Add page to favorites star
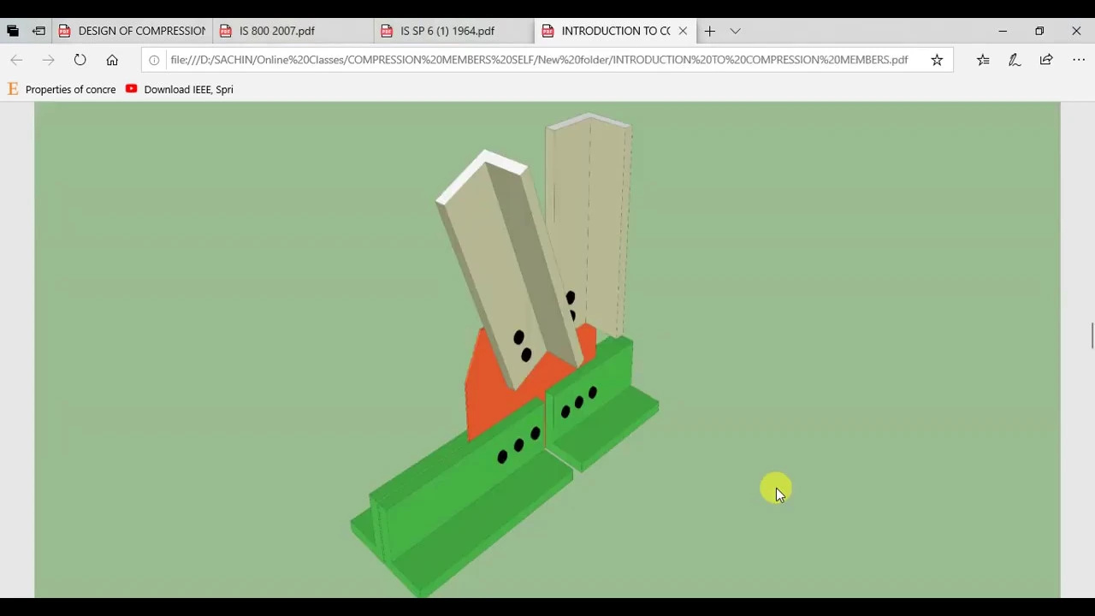This screenshot has width=1095, height=616. 937,60
